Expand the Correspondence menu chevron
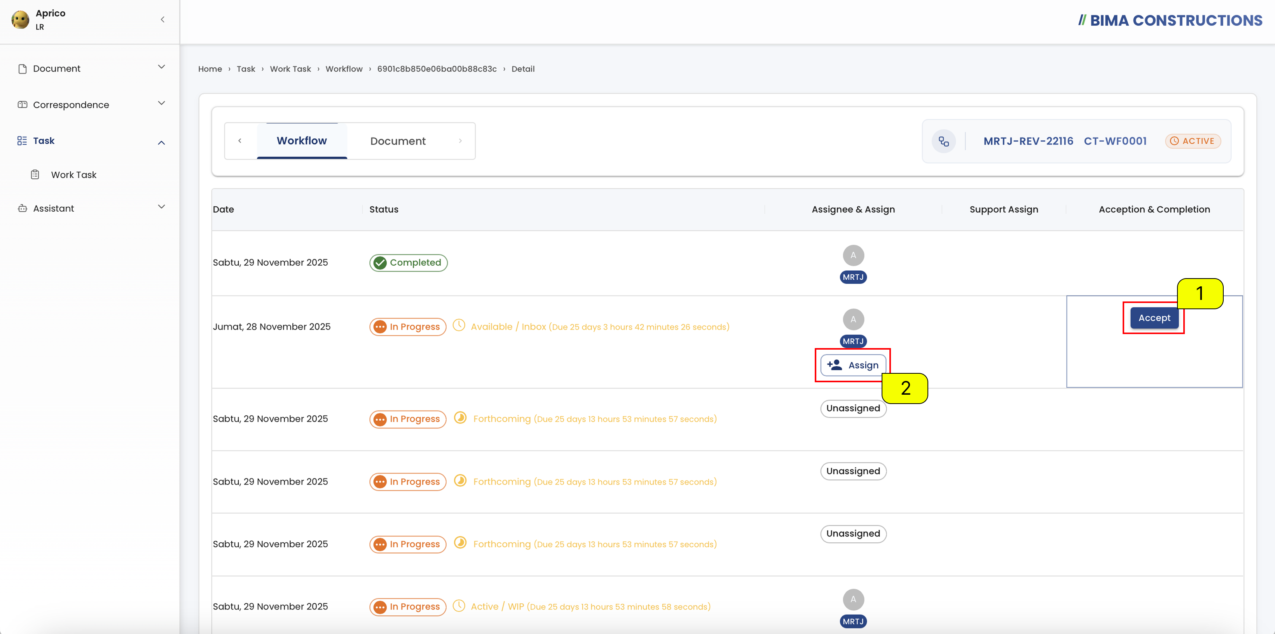Screen dimensions: 1275x634 161,103
